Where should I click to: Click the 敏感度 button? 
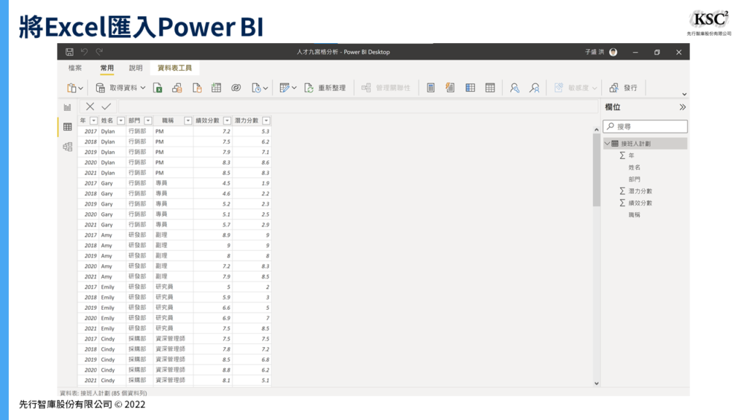(575, 87)
